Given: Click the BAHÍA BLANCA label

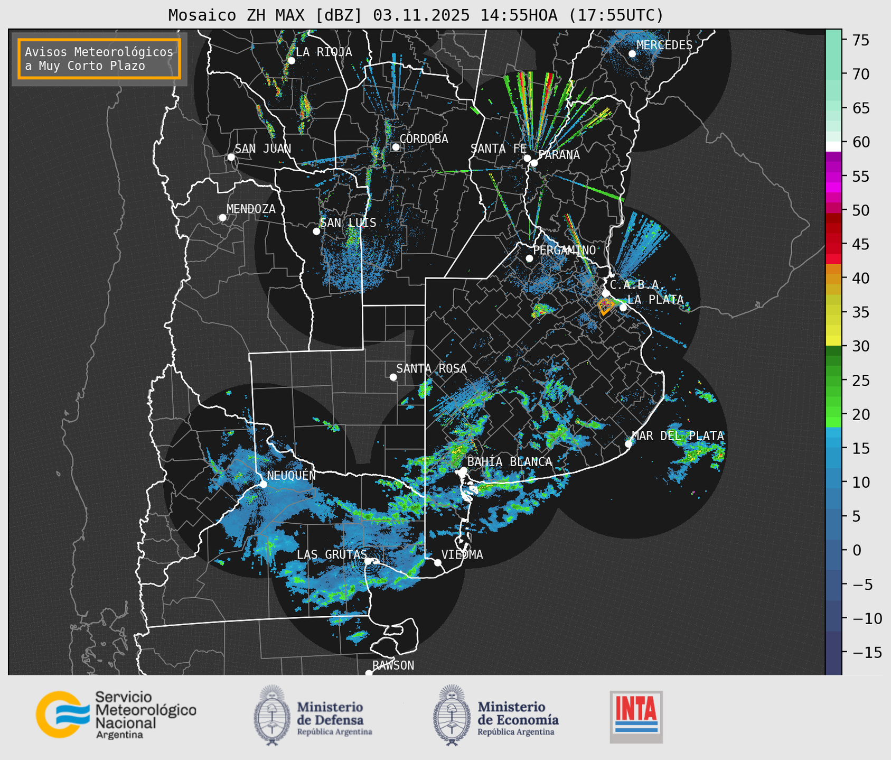Looking at the screenshot, I should point(510,462).
